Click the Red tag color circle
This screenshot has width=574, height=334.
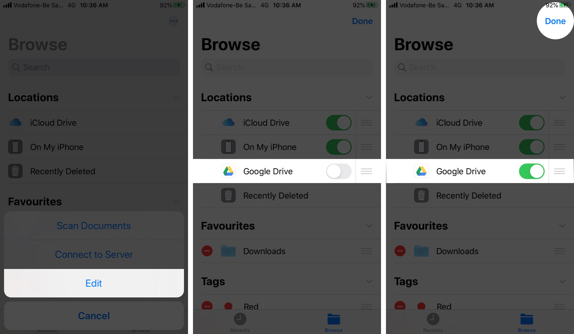228,306
